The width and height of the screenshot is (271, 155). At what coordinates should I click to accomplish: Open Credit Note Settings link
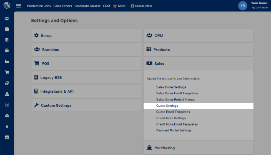click(171, 118)
